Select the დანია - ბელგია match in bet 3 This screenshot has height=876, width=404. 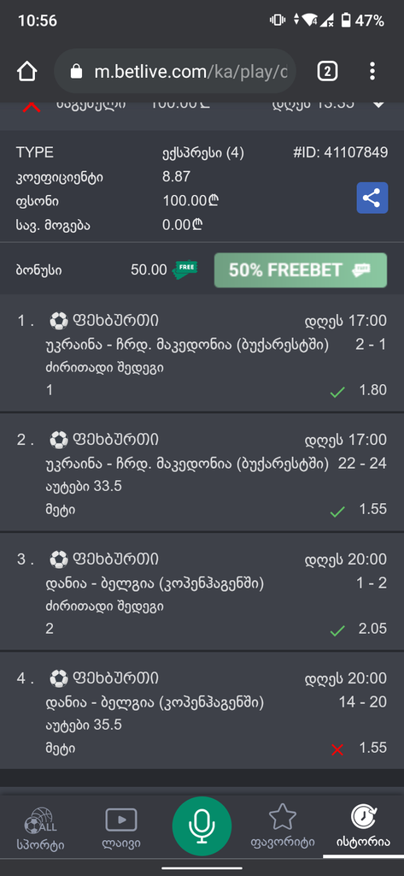pyautogui.click(x=155, y=583)
